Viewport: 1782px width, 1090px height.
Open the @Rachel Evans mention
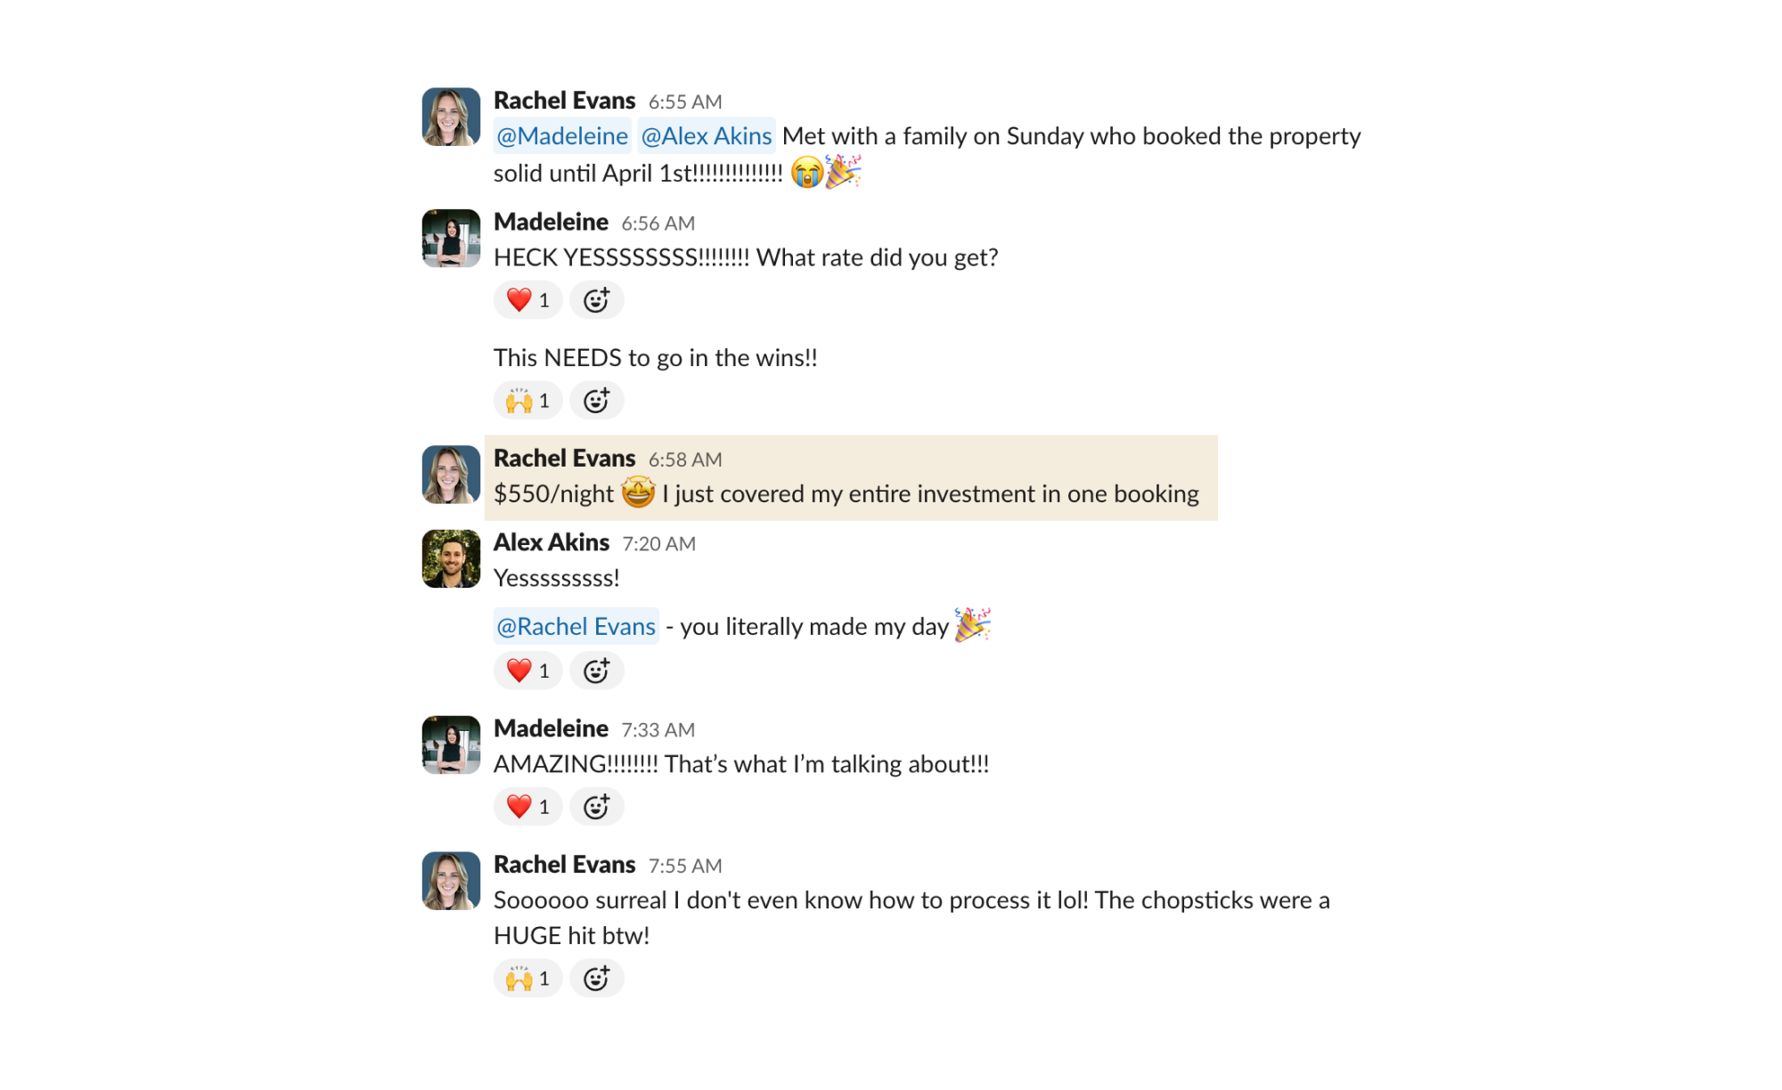coord(576,627)
